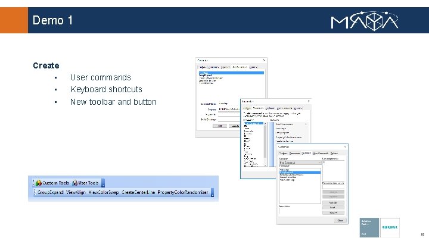Open overflow arrow beside User Tools

pos(103,183)
